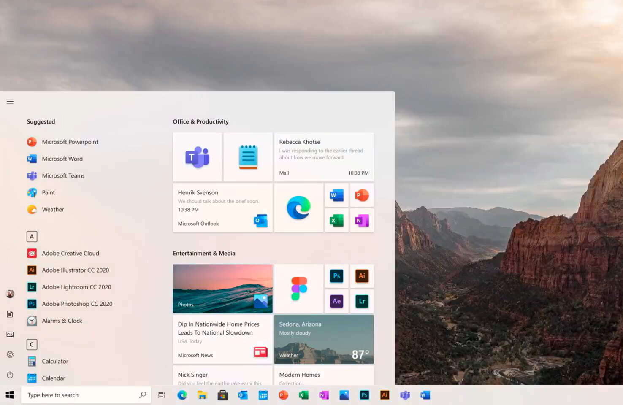
Task: Click the search magnifier icon
Action: [143, 395]
